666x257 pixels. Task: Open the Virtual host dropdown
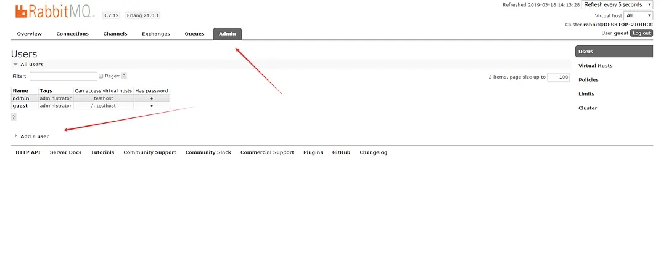point(638,15)
